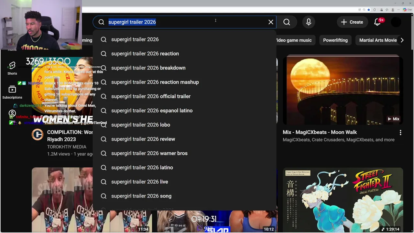Image resolution: width=414 pixels, height=233 pixels.
Task: Open the browser favorites icon
Action: 387,10
